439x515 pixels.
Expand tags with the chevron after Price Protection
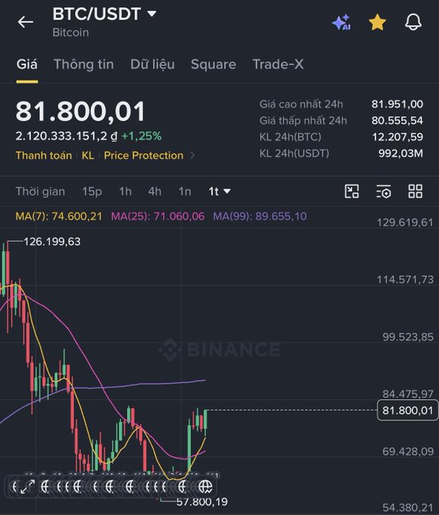[193, 155]
